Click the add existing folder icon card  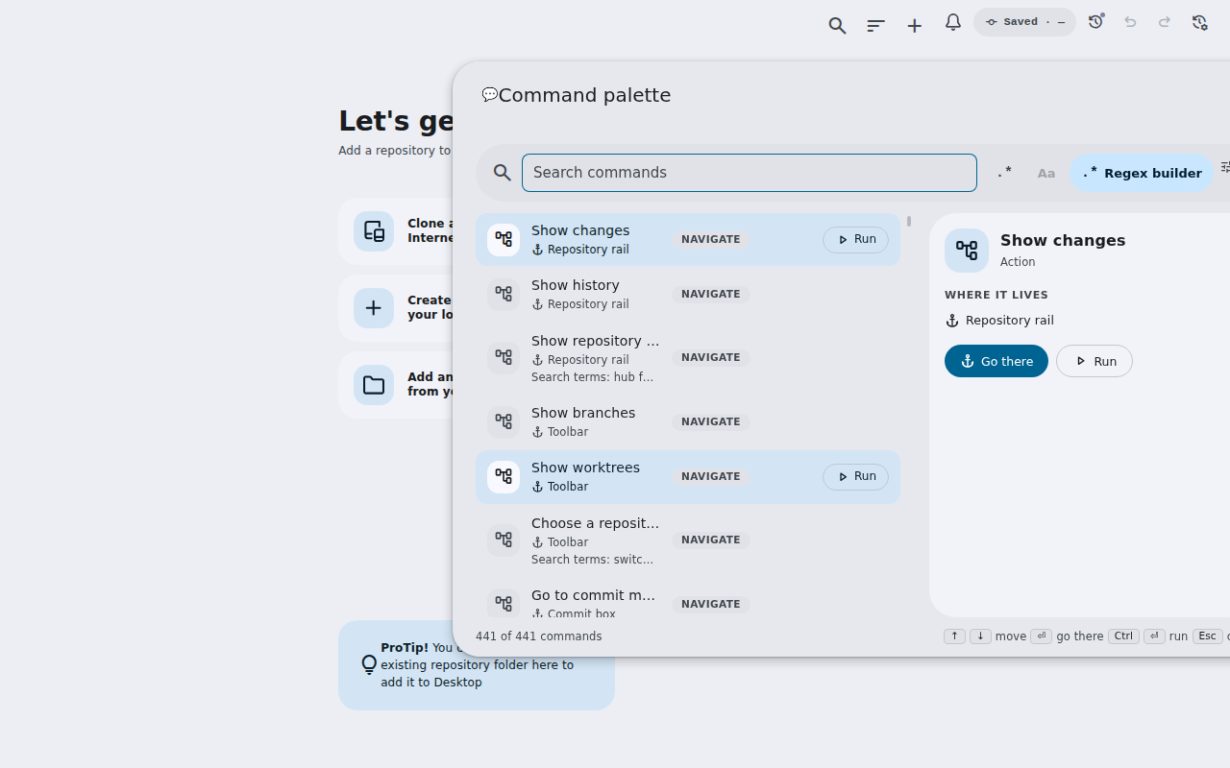(x=374, y=385)
